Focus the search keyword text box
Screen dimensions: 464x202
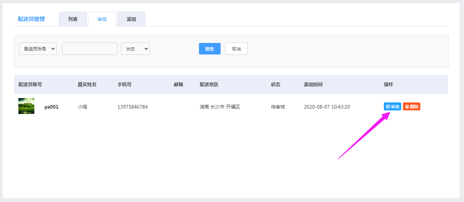pos(90,49)
